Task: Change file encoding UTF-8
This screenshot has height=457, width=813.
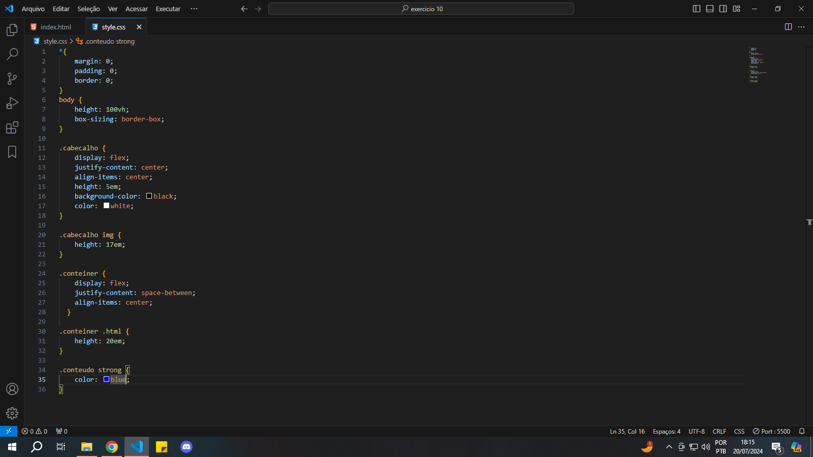Action: (697, 431)
